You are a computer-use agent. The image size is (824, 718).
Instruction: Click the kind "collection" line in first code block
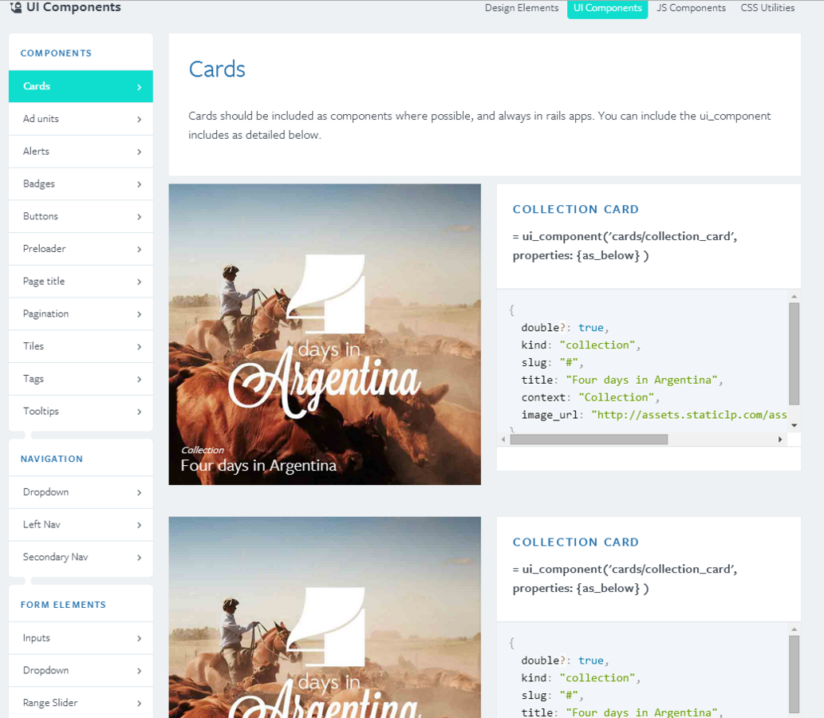581,345
